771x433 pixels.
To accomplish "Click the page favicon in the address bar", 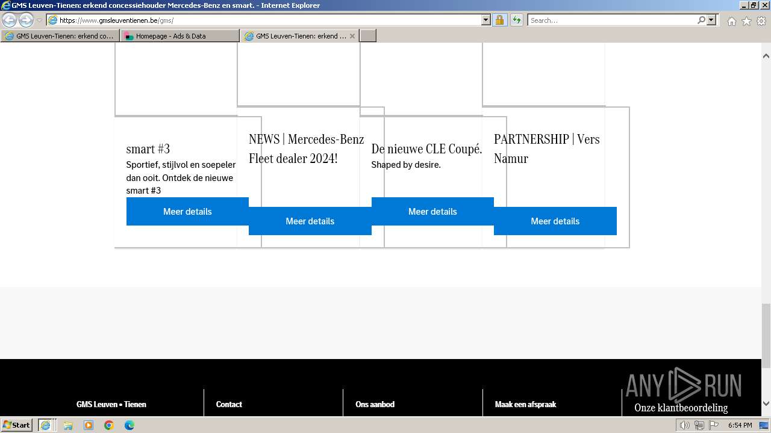I will click(53, 20).
